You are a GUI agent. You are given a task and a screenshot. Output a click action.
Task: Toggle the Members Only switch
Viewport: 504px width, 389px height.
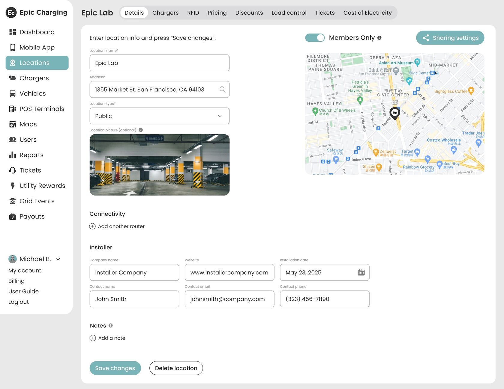pyautogui.click(x=315, y=38)
